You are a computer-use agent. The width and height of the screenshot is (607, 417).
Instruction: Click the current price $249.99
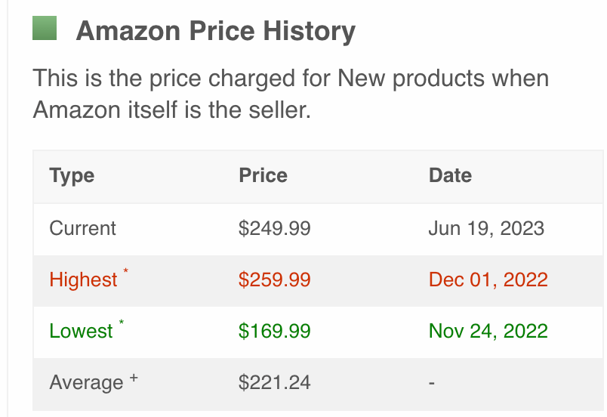[x=274, y=228]
